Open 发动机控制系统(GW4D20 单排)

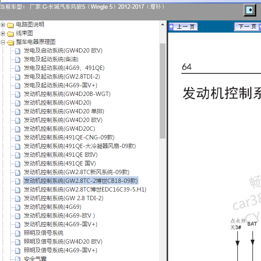point(64,111)
